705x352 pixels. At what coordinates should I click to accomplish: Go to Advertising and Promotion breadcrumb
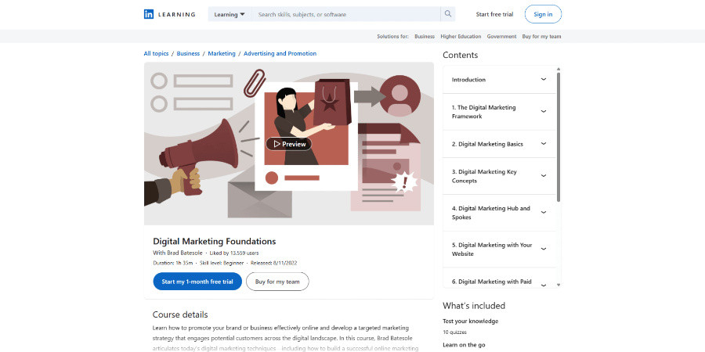(x=280, y=53)
